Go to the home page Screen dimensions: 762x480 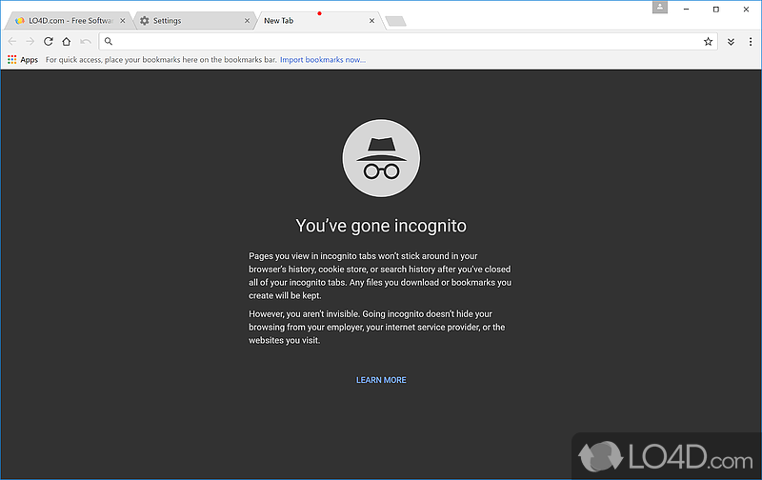coord(67,42)
